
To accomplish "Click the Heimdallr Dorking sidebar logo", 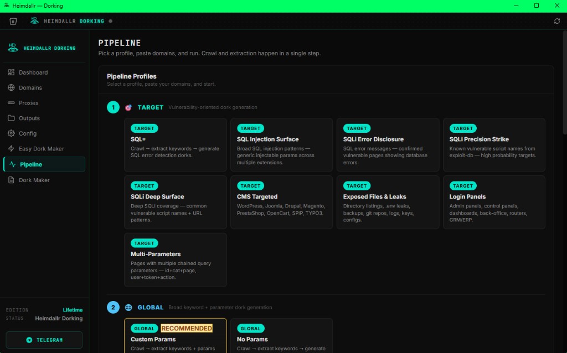I will coord(13,48).
